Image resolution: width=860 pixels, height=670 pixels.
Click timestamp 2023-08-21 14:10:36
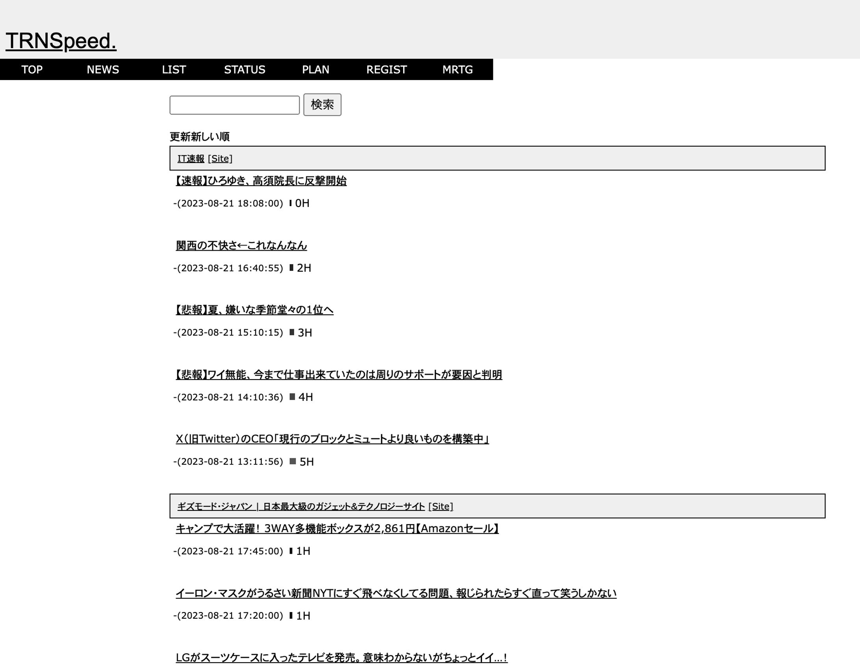click(x=228, y=397)
